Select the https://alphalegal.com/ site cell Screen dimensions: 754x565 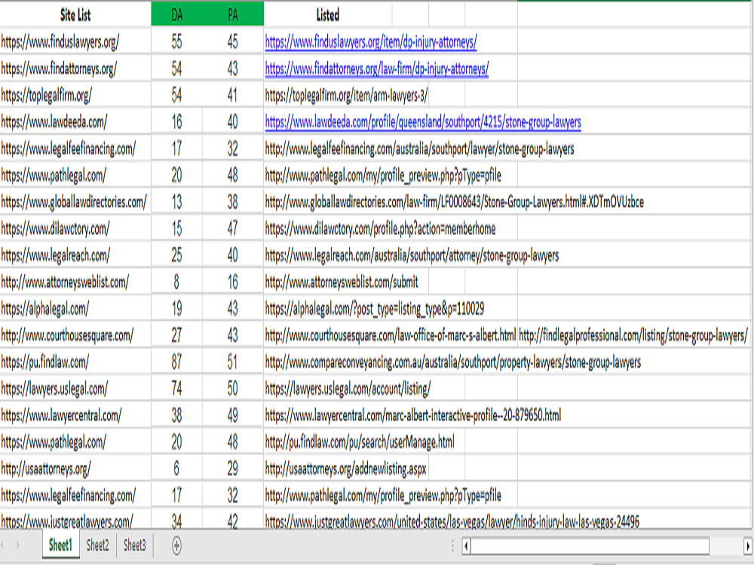[75, 308]
